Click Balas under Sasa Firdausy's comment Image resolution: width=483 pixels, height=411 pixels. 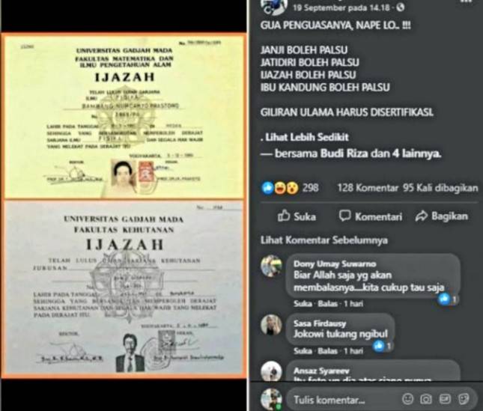coord(327,351)
